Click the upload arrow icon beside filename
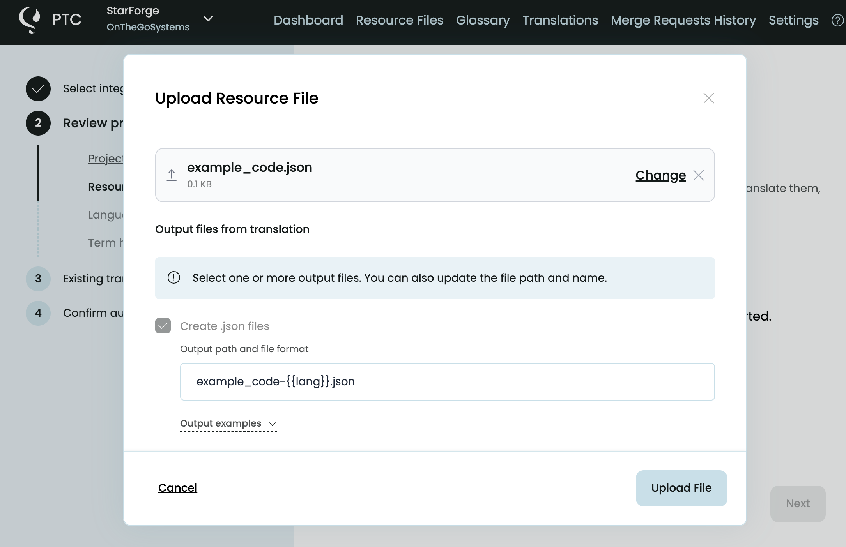This screenshot has height=547, width=846. click(x=172, y=175)
